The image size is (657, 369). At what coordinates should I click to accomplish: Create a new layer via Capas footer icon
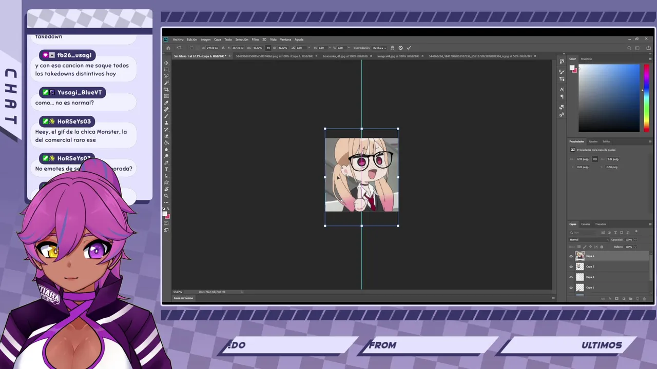[x=637, y=299]
